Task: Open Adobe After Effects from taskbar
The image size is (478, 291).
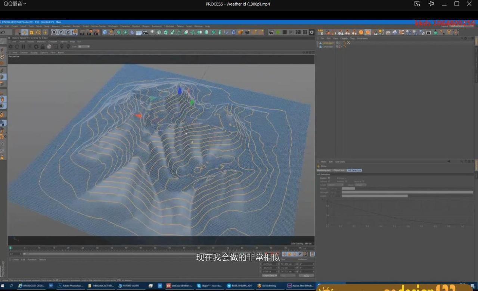Action: click(x=301, y=286)
